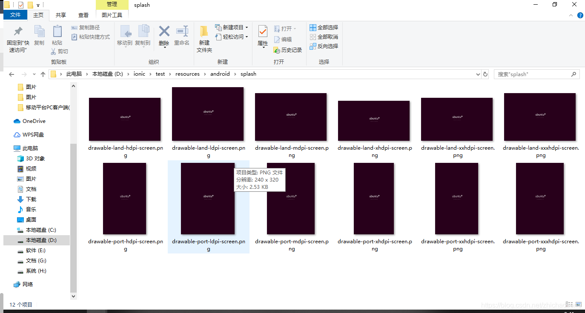Click the Manage (管理) contextual tab
The height and width of the screenshot is (313, 585).
click(112, 4)
